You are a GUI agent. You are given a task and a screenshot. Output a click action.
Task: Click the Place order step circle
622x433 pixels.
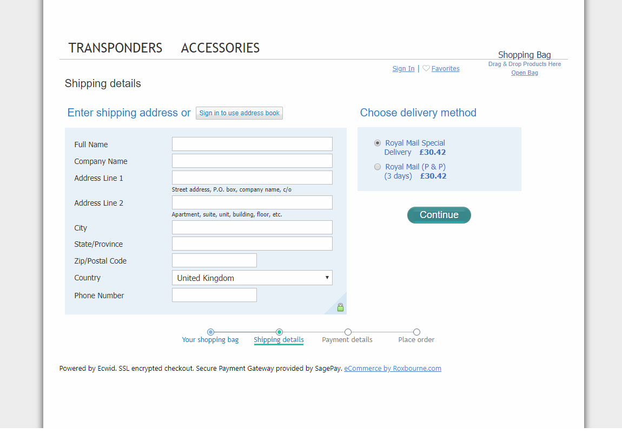[416, 332]
